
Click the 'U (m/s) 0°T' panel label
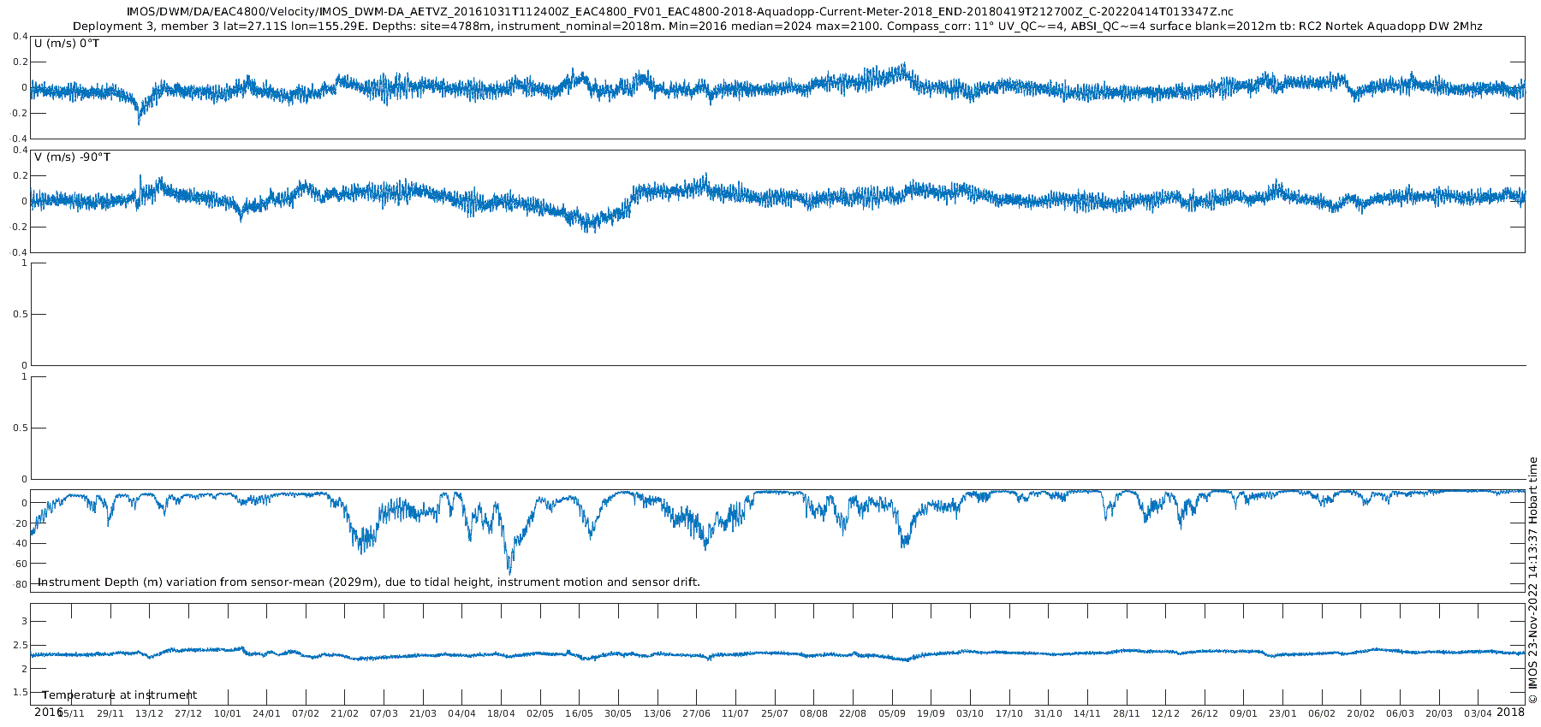pos(67,44)
